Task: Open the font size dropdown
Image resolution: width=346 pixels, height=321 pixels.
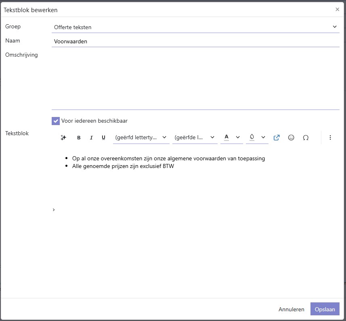Action: [x=195, y=138]
